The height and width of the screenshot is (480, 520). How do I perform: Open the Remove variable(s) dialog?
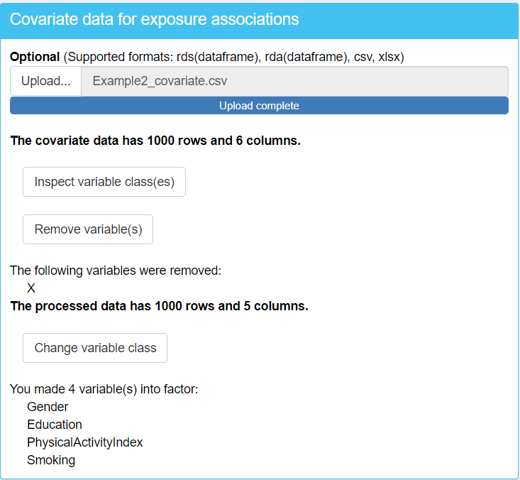point(88,229)
